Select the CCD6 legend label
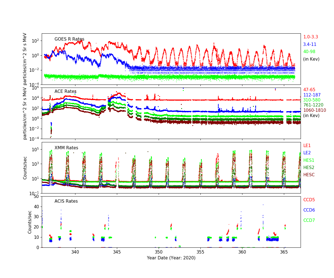This screenshot has height=278, width=334. (309, 210)
